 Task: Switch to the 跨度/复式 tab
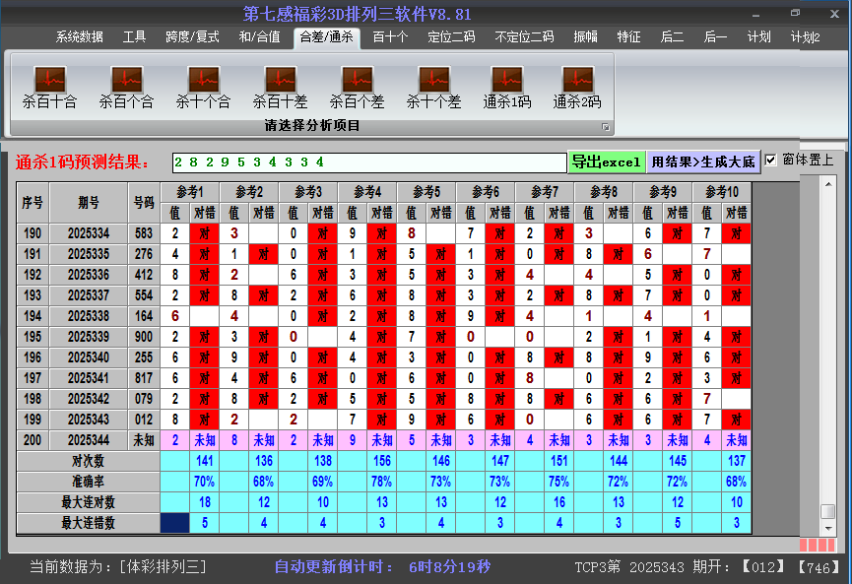click(192, 37)
